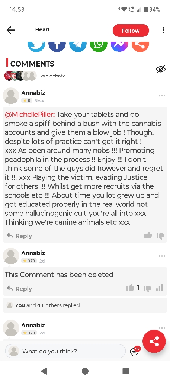Dislike the first Annabiz comment
Image resolution: width=170 pixels, height=381 pixels.
(160, 236)
